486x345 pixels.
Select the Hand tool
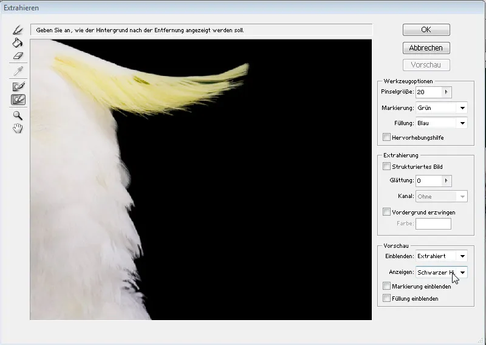click(18, 128)
